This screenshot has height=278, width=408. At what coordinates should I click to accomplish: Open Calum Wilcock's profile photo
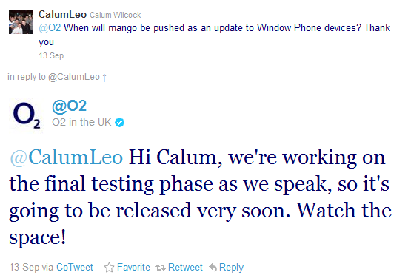[x=21, y=22]
